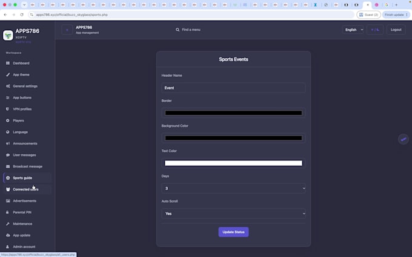The width and height of the screenshot is (412, 257).
Task: Open Announcements menu item
Action: click(27, 143)
